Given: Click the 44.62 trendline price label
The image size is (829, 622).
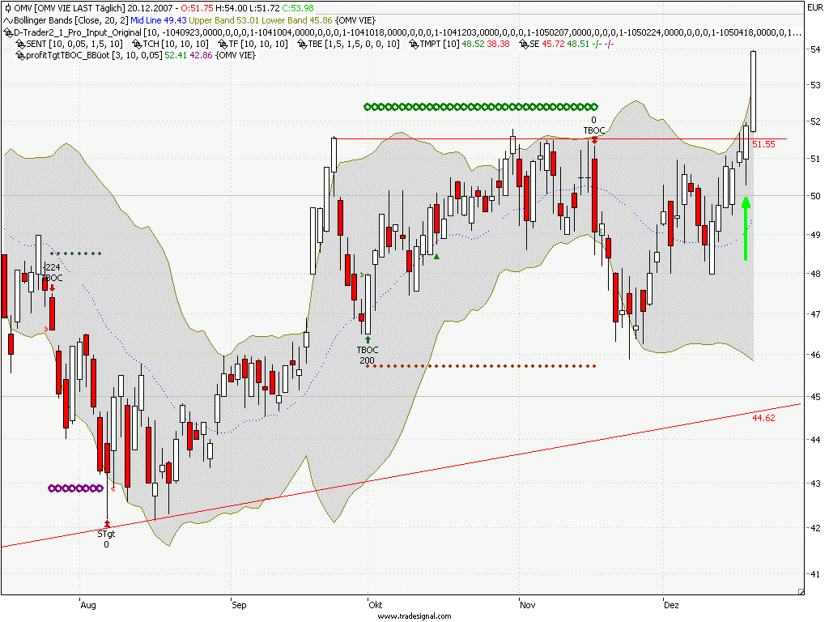Looking at the screenshot, I should pyautogui.click(x=763, y=418).
